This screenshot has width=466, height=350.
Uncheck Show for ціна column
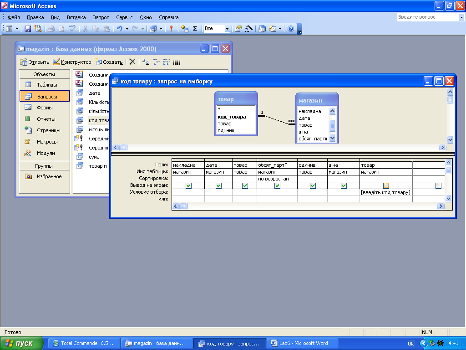[344, 186]
